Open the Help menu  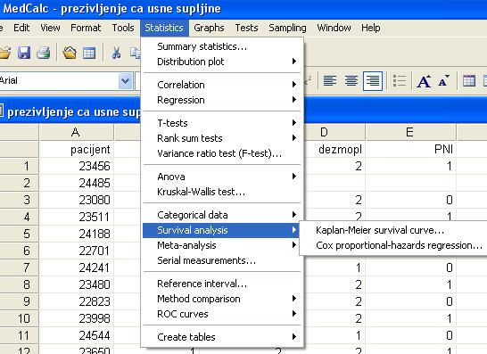371,28
